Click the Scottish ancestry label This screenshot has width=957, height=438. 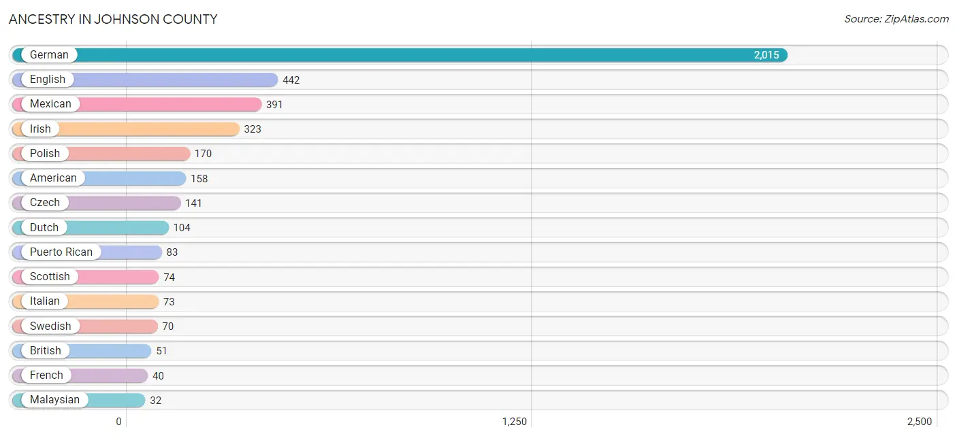(50, 277)
